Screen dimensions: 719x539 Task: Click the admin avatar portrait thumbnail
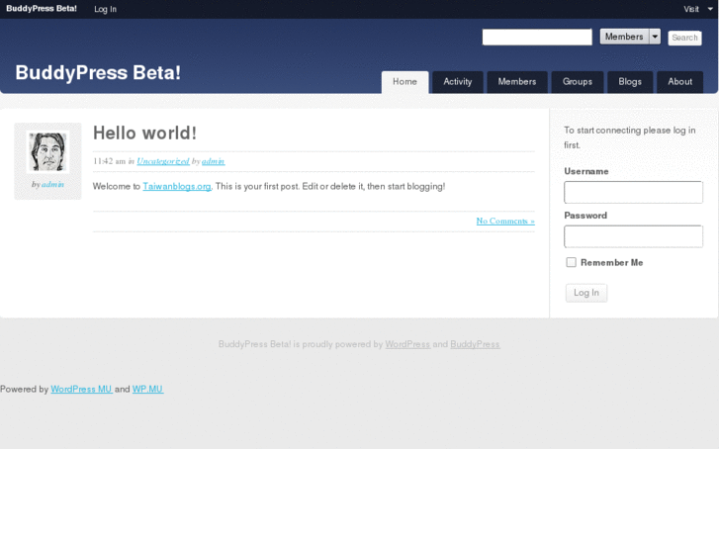click(47, 152)
